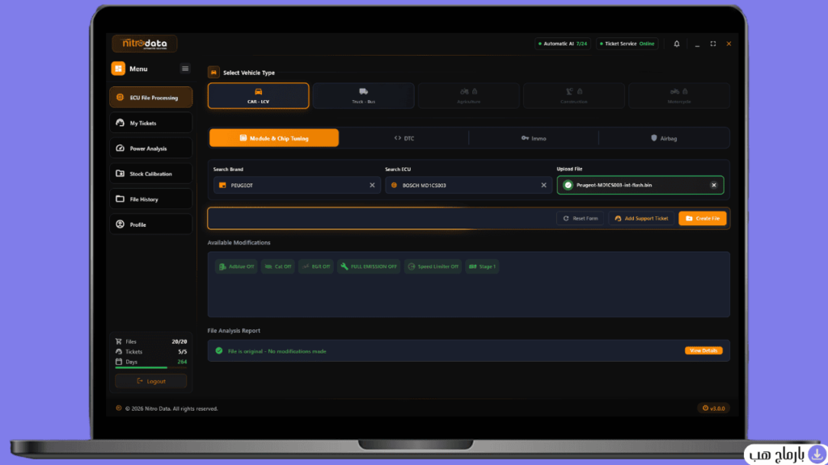
Task: Click the nitrodata logo
Action: pos(144,44)
